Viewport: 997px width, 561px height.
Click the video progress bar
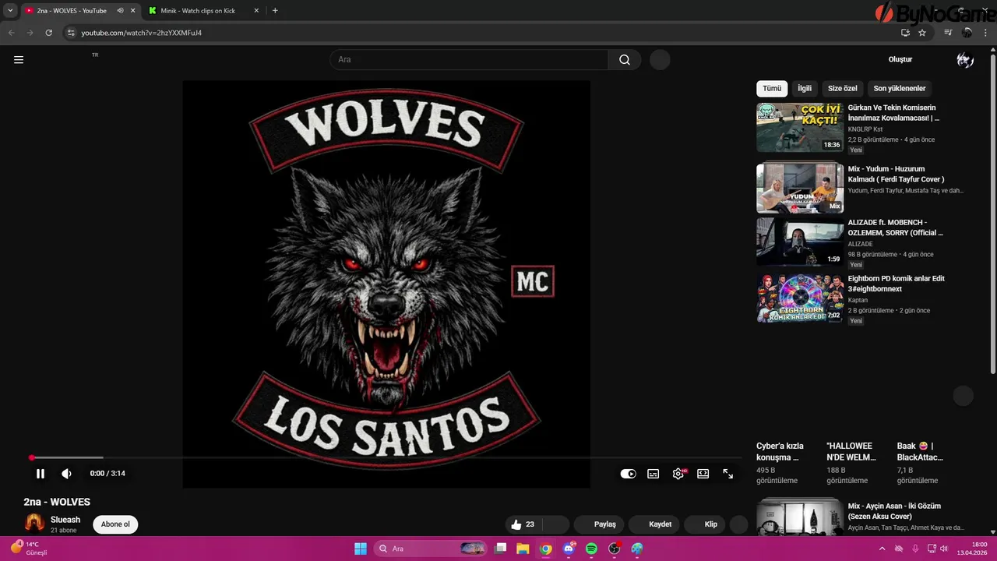pyautogui.click(x=386, y=457)
